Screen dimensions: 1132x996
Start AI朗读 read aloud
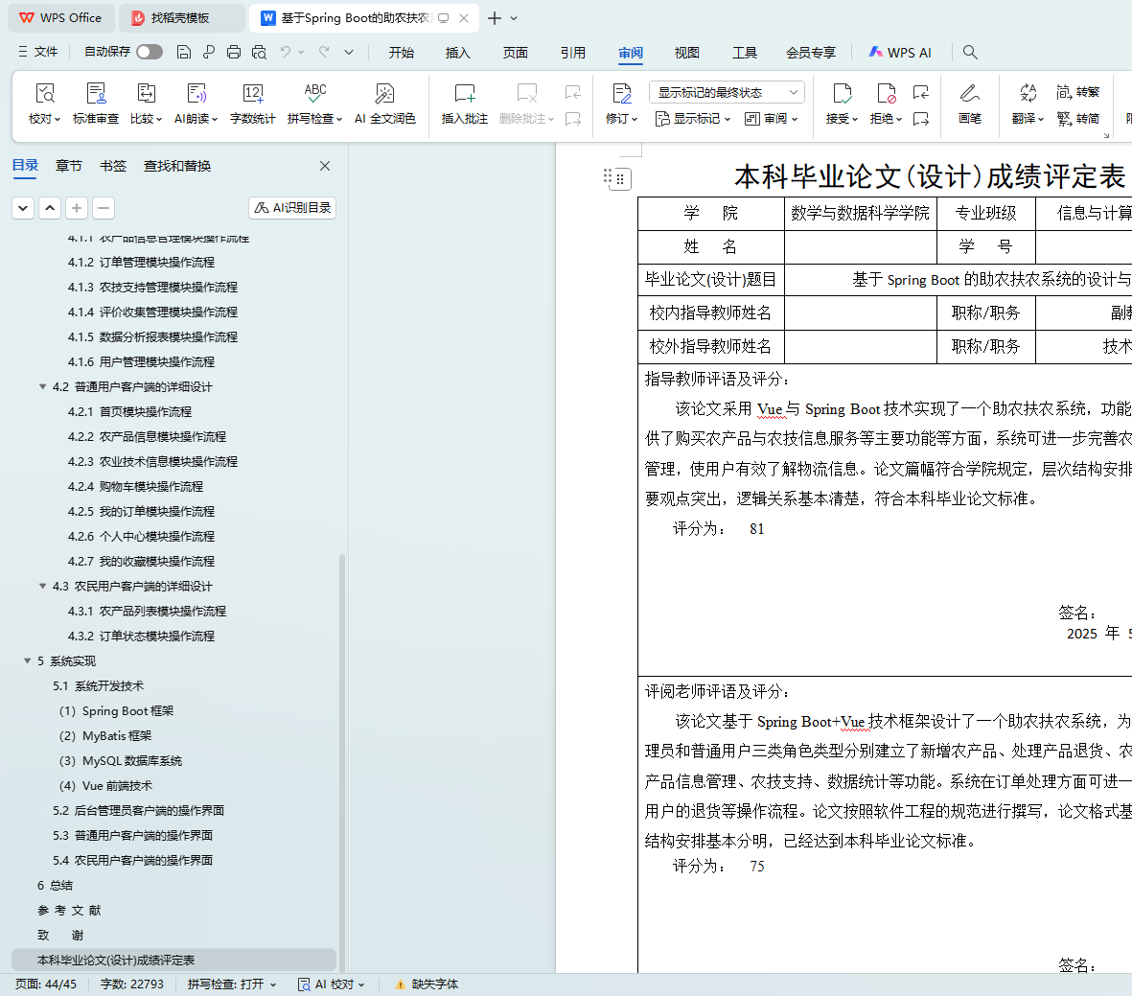(196, 104)
